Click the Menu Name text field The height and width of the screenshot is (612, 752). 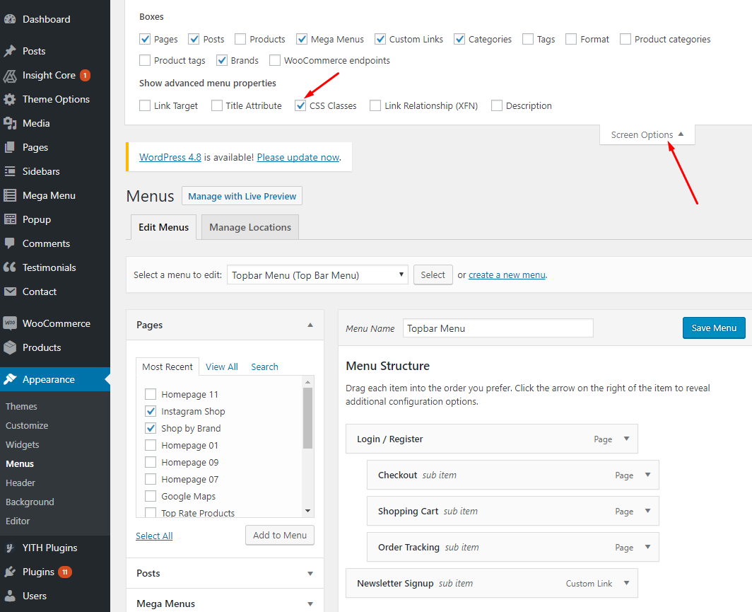[498, 328]
